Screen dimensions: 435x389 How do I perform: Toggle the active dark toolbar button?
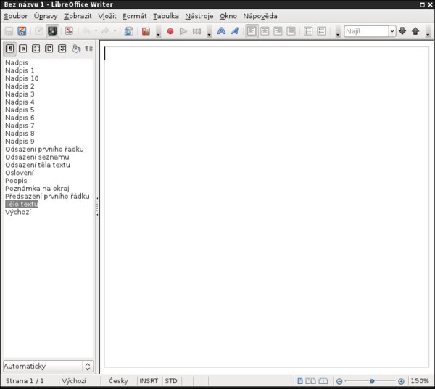pos(52,31)
